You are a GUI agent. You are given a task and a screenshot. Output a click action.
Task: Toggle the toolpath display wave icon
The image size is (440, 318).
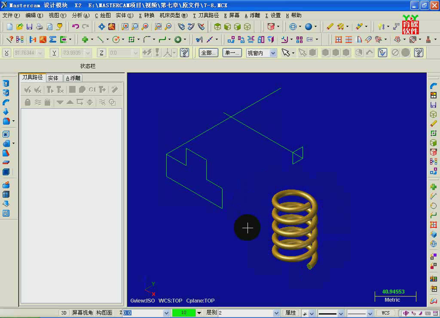[38, 102]
